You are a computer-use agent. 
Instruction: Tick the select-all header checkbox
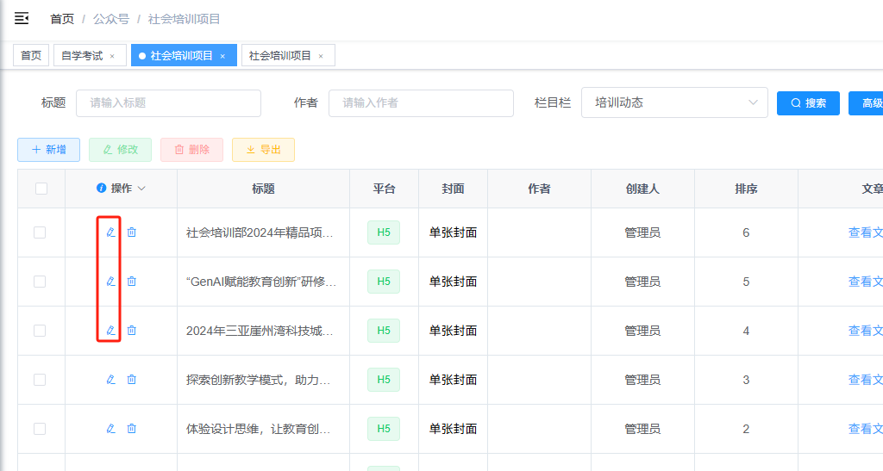point(41,189)
